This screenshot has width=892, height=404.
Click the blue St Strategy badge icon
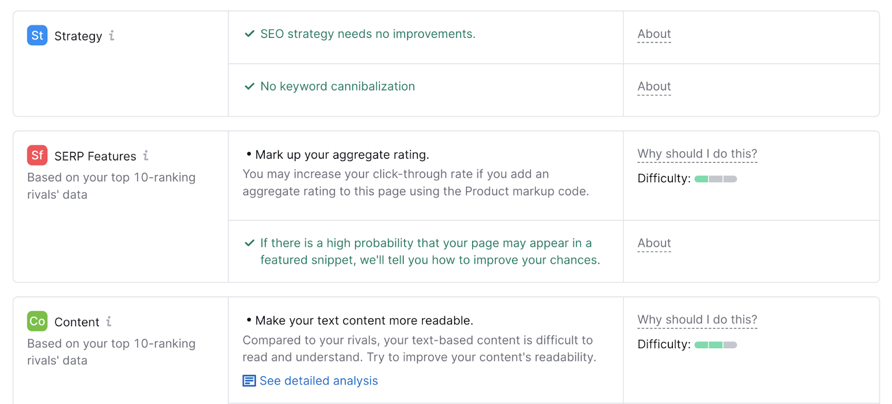[37, 36]
